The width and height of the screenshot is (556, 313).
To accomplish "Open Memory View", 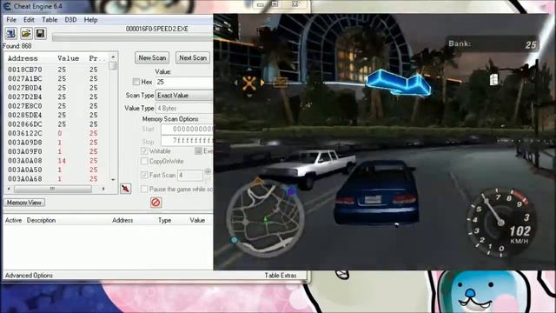I will (x=24, y=203).
